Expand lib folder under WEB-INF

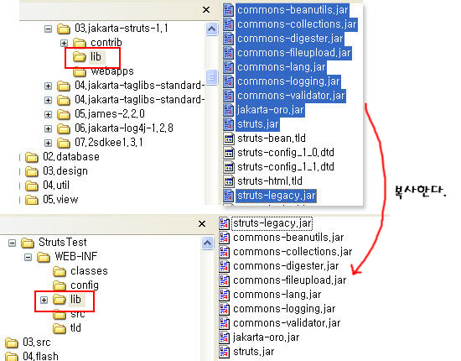click(x=44, y=300)
